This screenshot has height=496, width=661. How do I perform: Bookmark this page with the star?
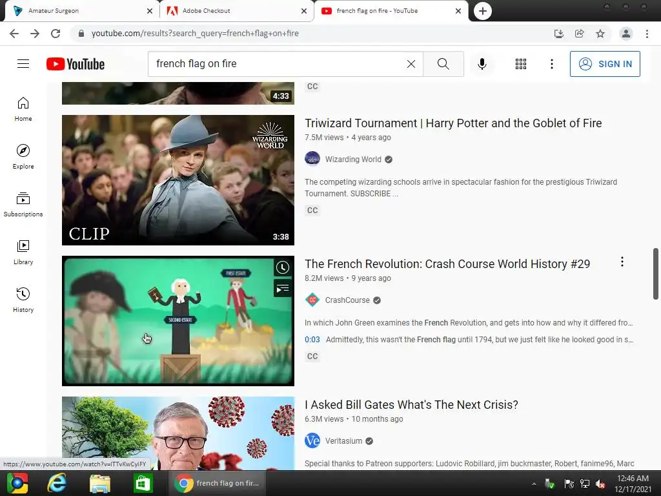point(600,34)
